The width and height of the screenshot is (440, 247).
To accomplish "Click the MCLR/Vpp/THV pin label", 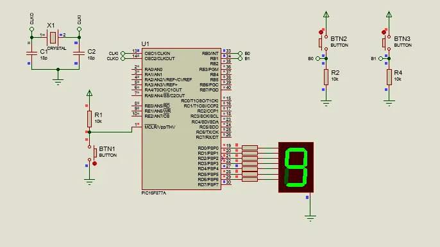I will coord(160,127).
